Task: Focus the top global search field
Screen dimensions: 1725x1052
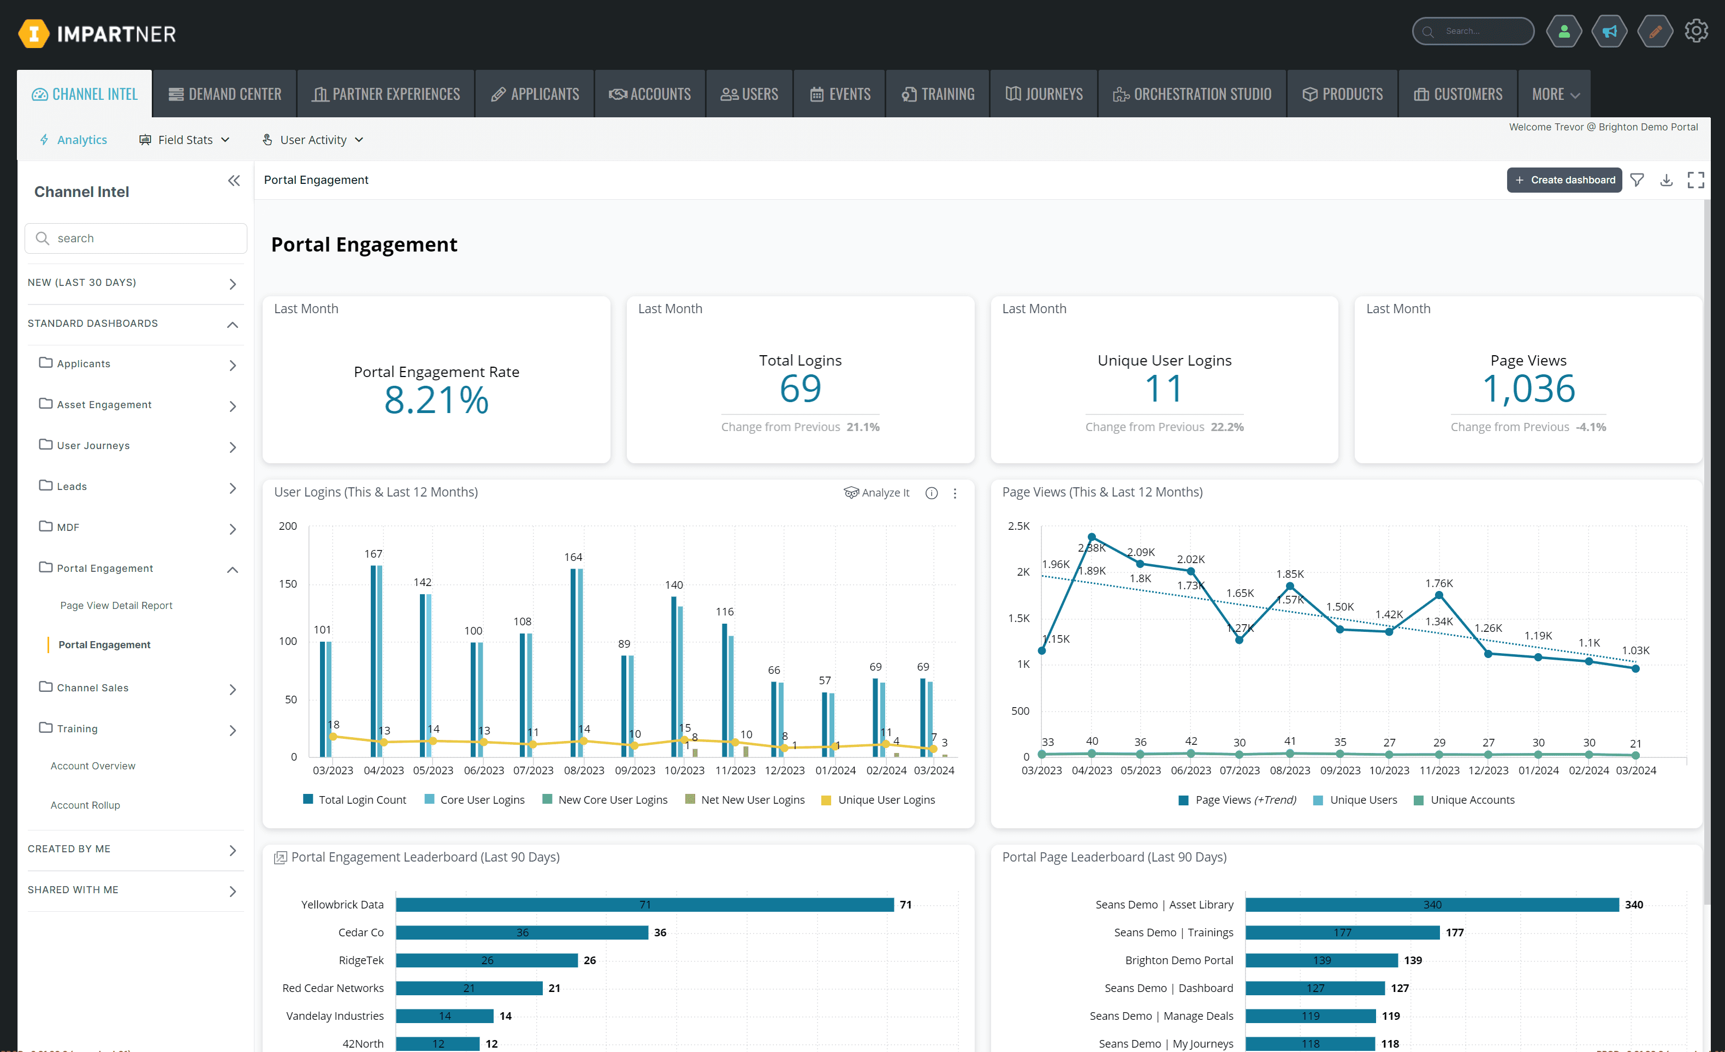Action: tap(1473, 32)
